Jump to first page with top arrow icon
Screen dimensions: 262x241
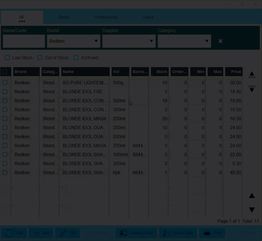(252, 75)
